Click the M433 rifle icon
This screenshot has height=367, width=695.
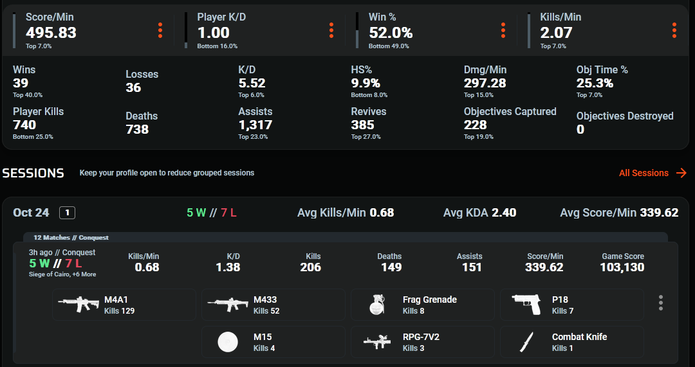tap(228, 305)
